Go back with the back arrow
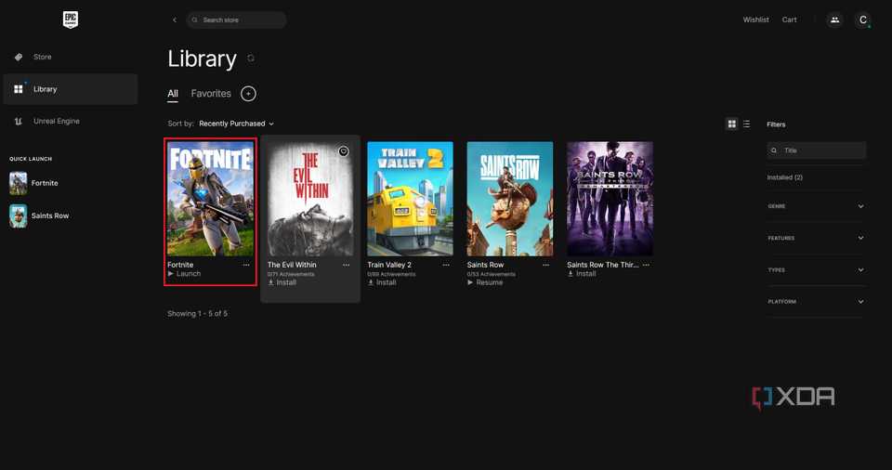 (175, 20)
